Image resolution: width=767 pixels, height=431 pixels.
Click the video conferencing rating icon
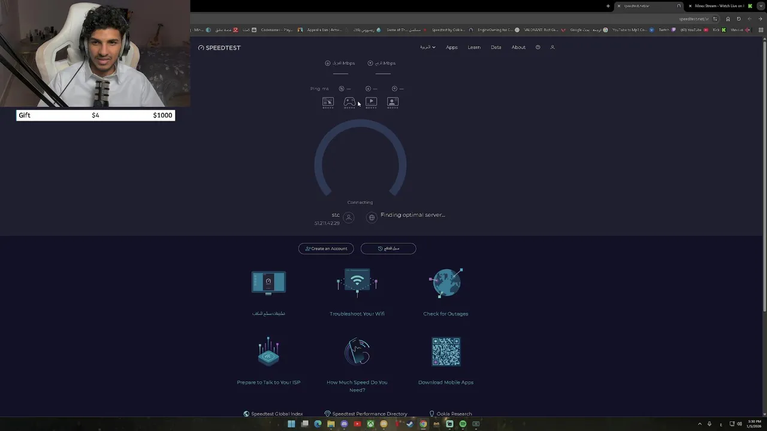pos(392,102)
